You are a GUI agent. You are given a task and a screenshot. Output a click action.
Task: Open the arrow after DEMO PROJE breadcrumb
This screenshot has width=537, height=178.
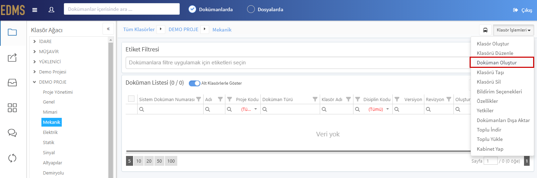[205, 29]
